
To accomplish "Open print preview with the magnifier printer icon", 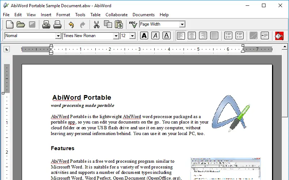I will point(46,24).
